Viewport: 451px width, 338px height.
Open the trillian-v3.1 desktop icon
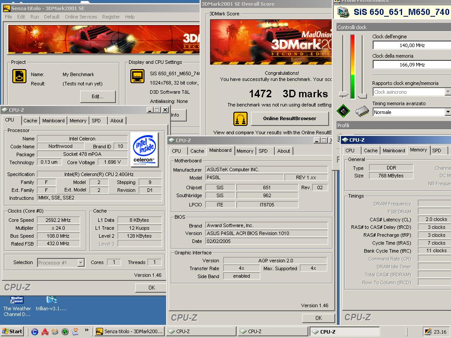click(51, 304)
